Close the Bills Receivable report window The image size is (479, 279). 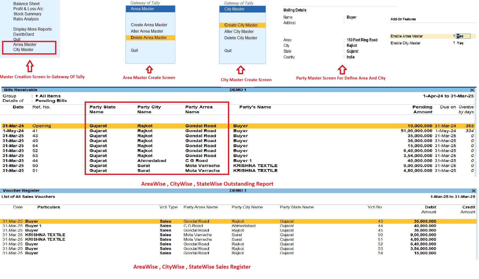(x=472, y=90)
